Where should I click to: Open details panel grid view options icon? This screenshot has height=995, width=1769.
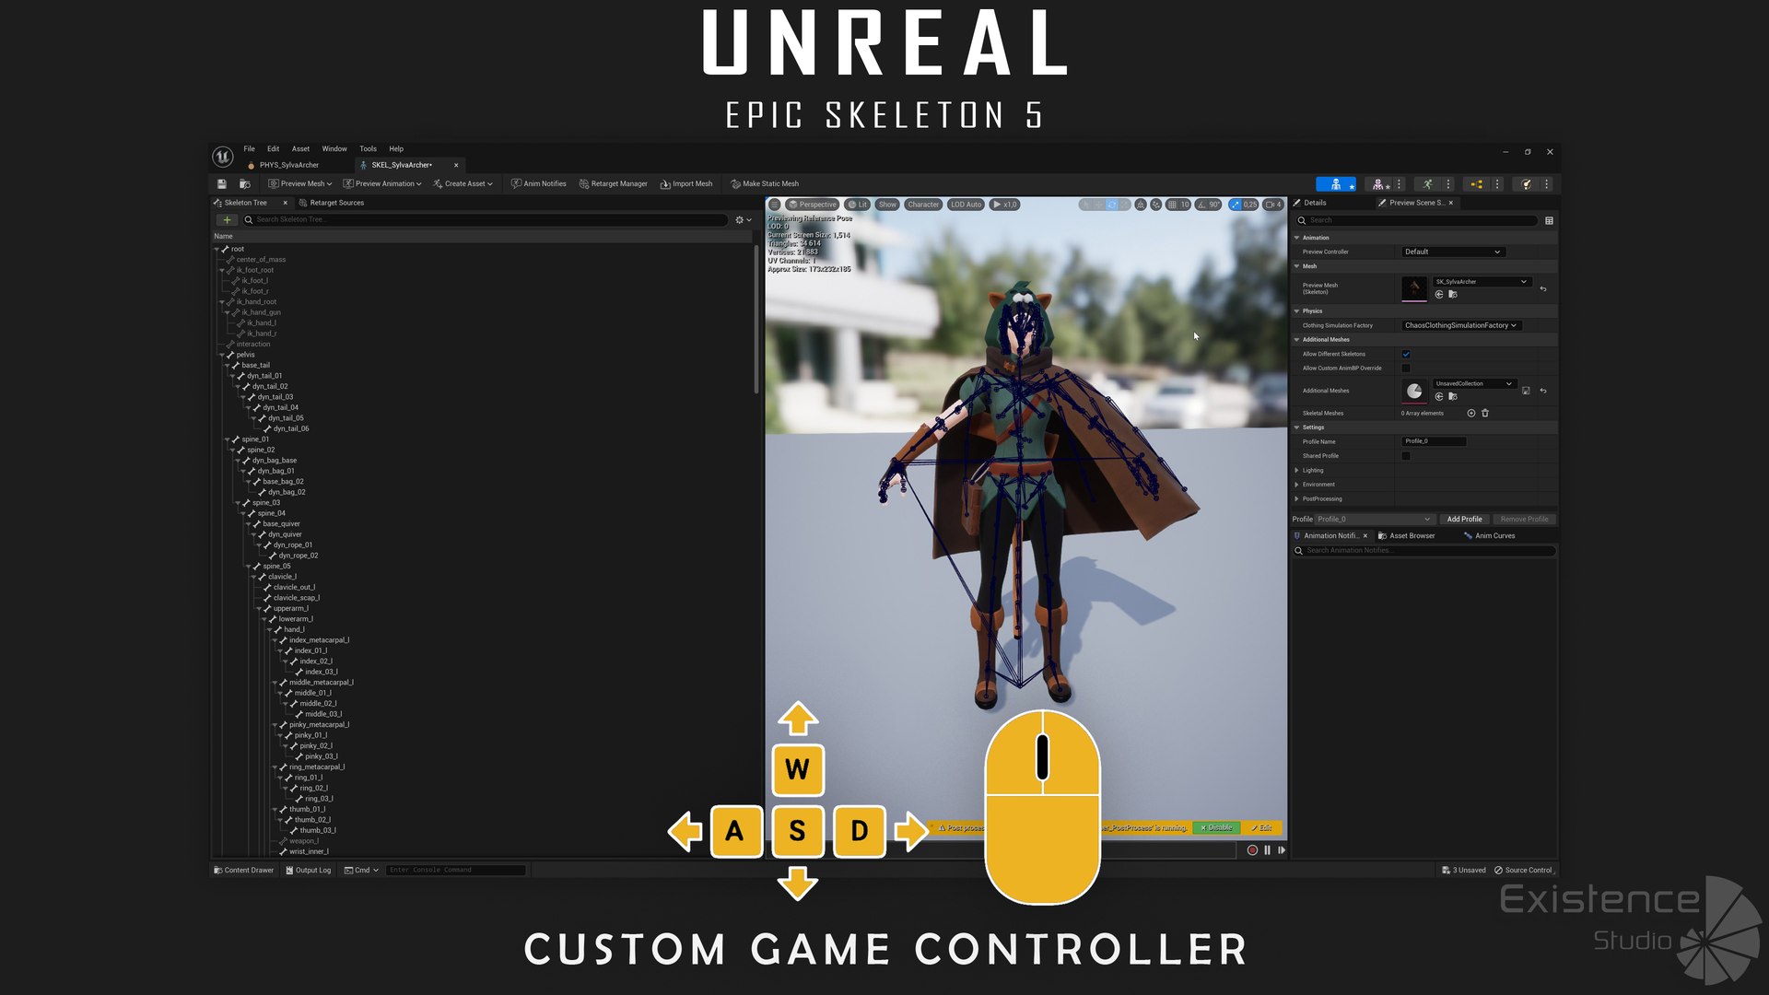click(1549, 221)
